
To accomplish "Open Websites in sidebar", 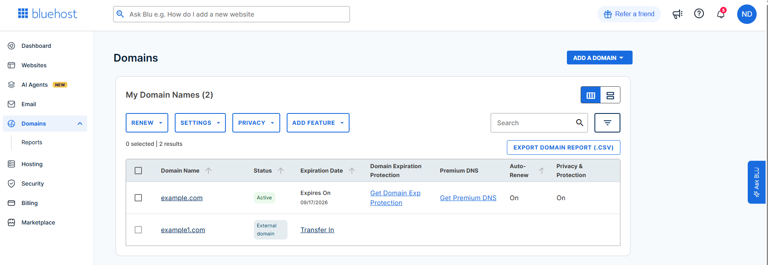I will click(x=34, y=65).
